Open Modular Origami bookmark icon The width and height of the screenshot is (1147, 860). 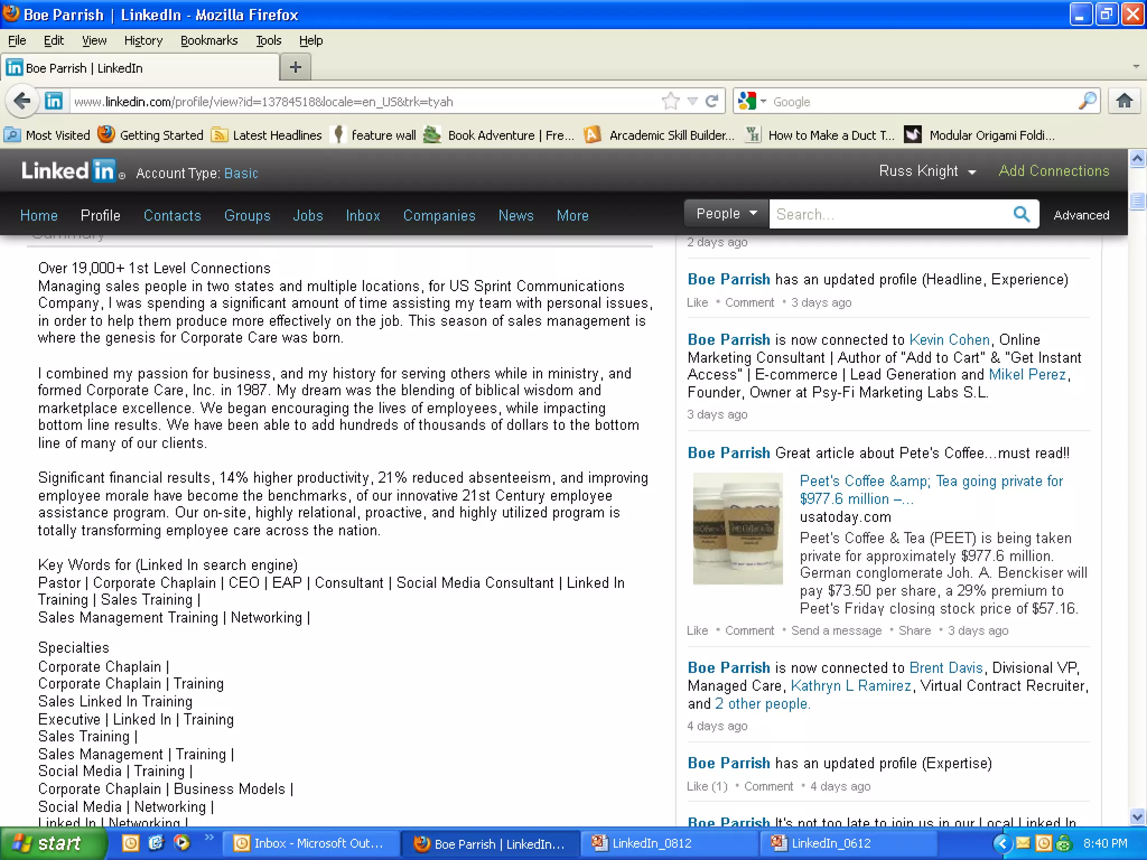(913, 135)
